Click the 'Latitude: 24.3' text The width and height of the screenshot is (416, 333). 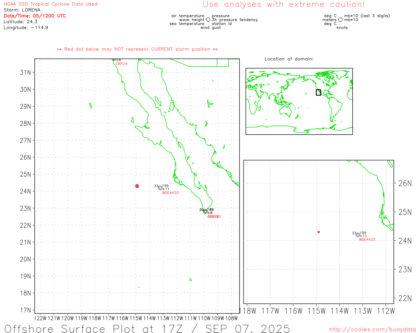point(20,21)
